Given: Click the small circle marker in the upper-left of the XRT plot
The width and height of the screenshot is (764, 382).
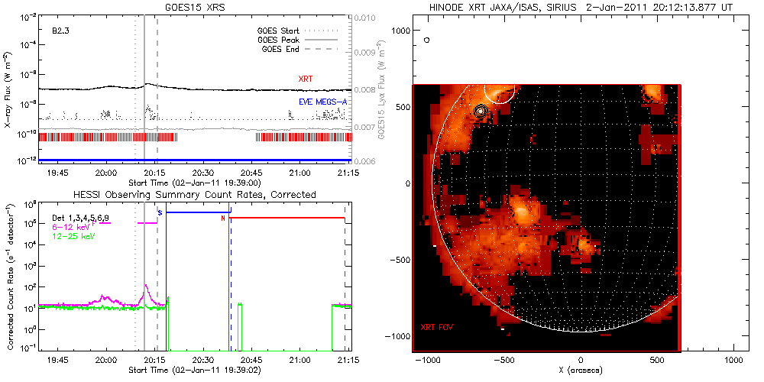Looking at the screenshot, I should pyautogui.click(x=427, y=39).
